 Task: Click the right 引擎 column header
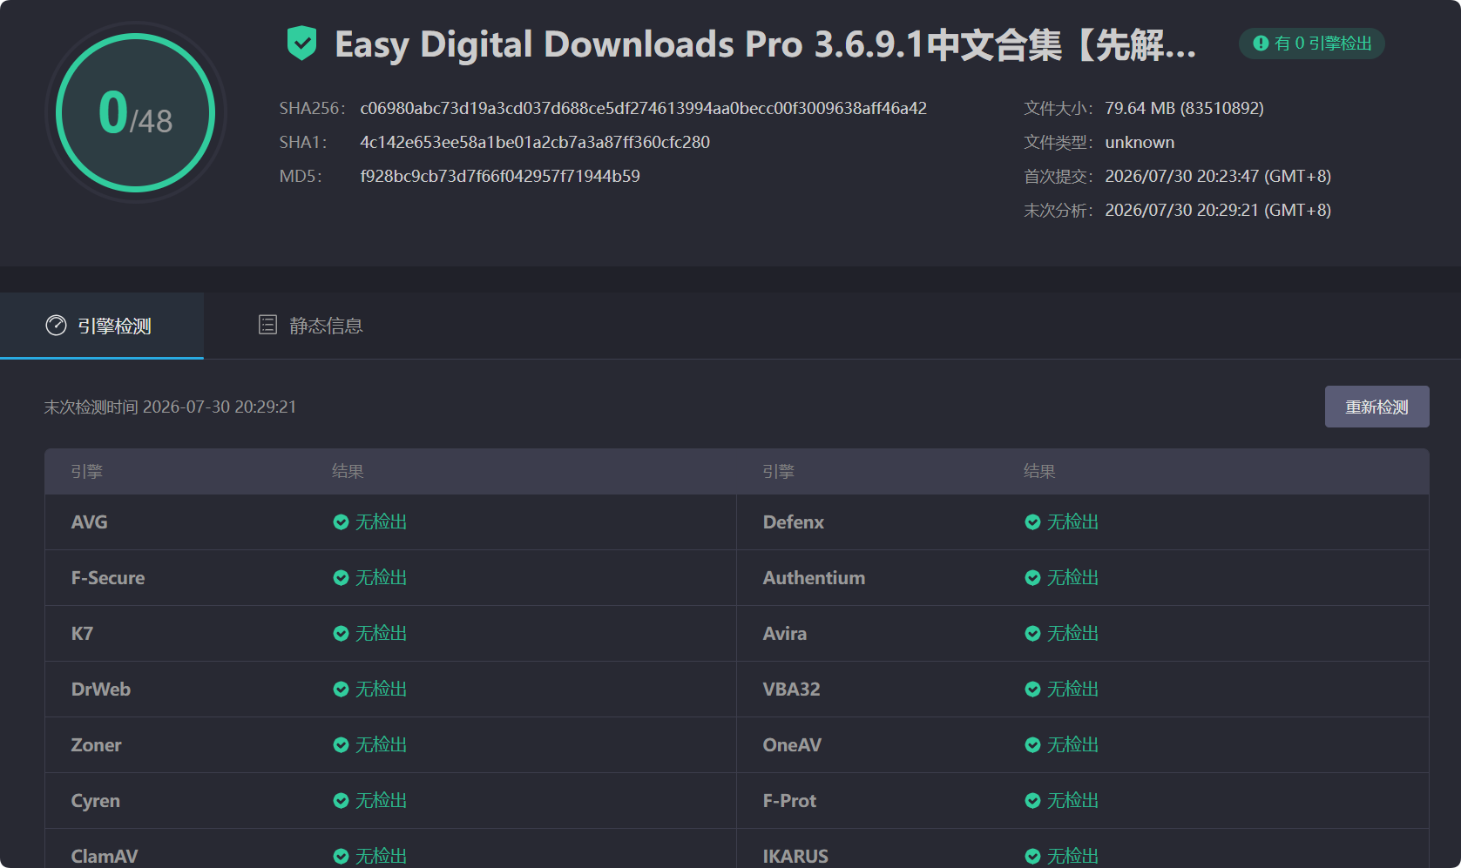(x=779, y=471)
